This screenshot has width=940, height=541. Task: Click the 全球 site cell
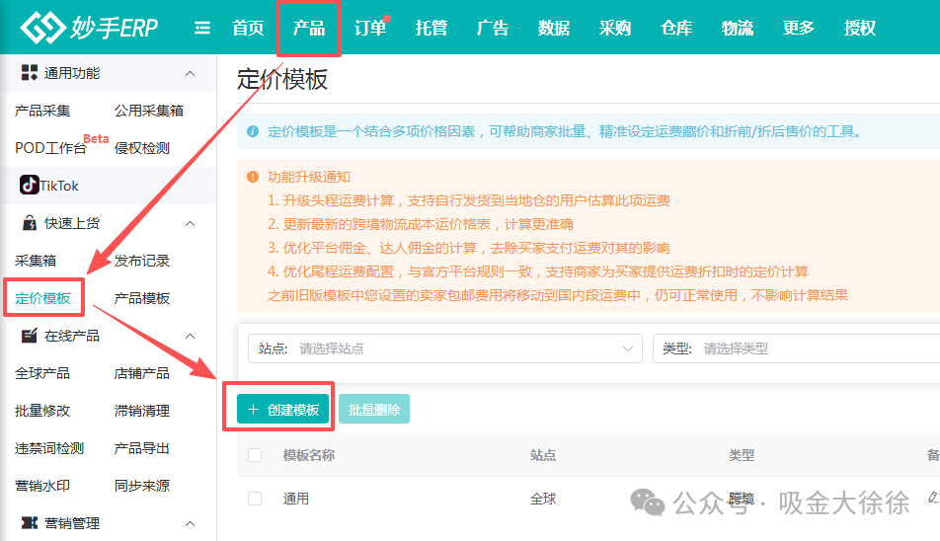click(x=543, y=499)
